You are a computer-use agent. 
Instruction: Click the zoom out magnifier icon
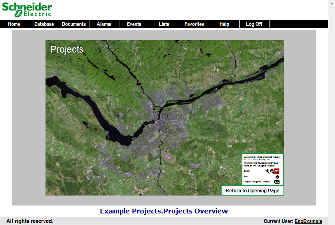click(272, 171)
